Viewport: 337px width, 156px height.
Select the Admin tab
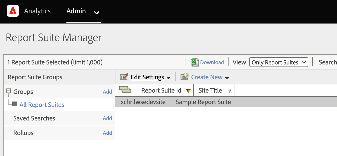pos(76,11)
